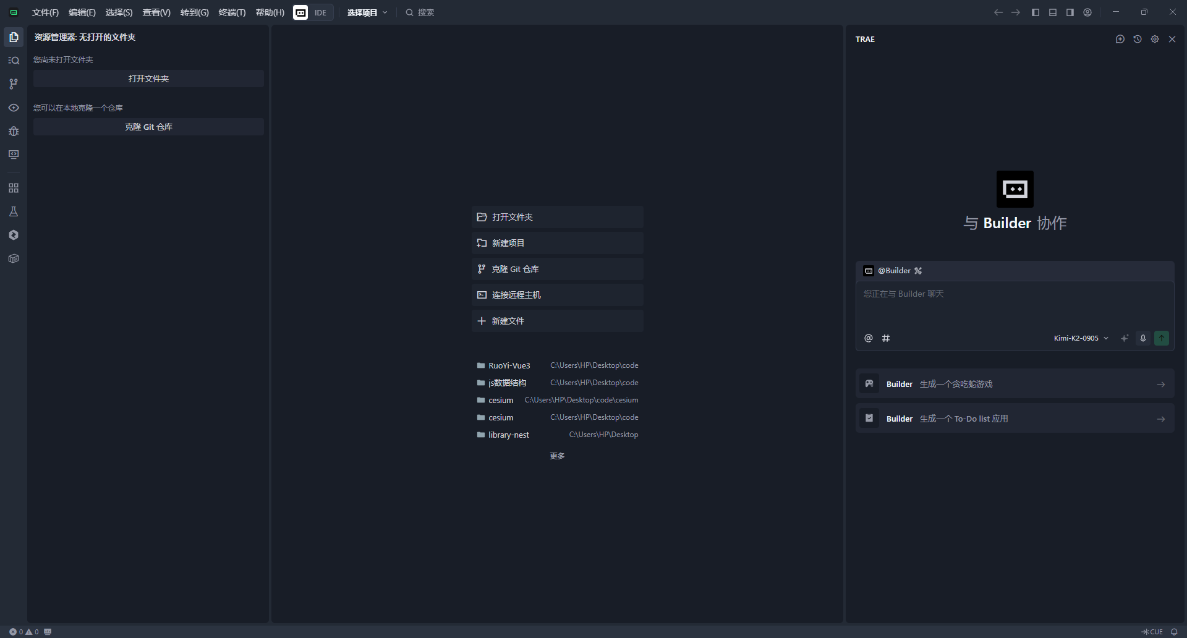Open the Explorer view in activity bar
Screen dimensions: 1187x638
click(x=14, y=37)
